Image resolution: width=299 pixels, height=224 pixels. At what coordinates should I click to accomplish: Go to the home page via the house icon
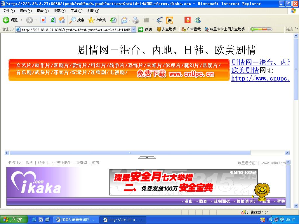[62, 20]
